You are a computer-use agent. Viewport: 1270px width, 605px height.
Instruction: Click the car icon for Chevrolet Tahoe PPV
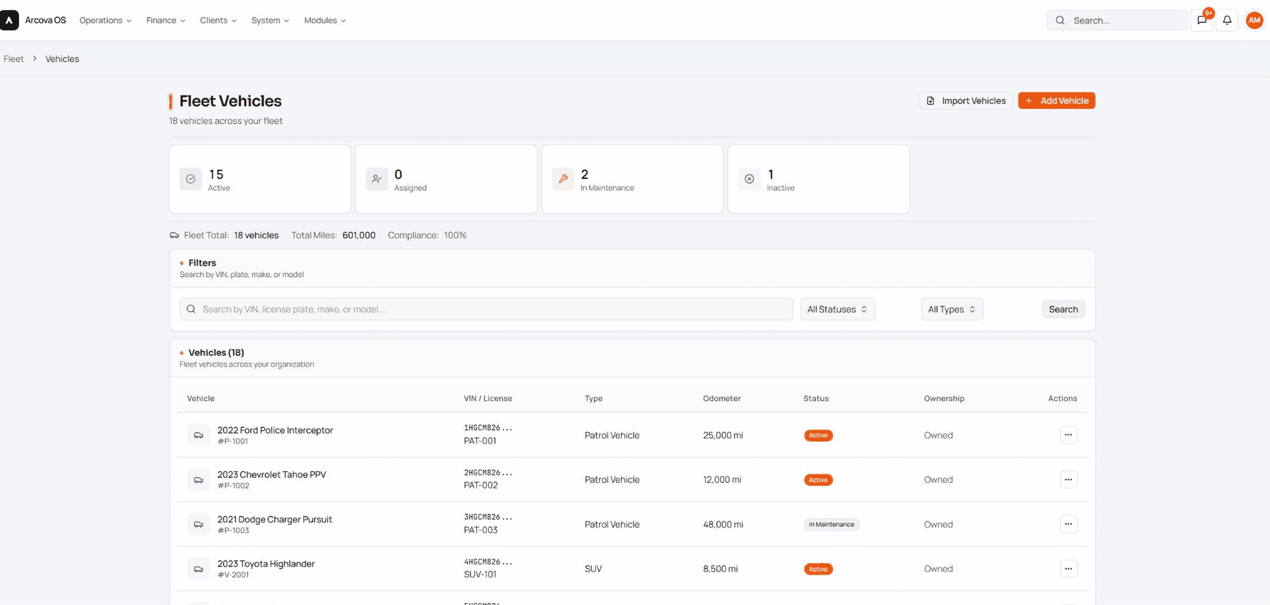tap(199, 480)
